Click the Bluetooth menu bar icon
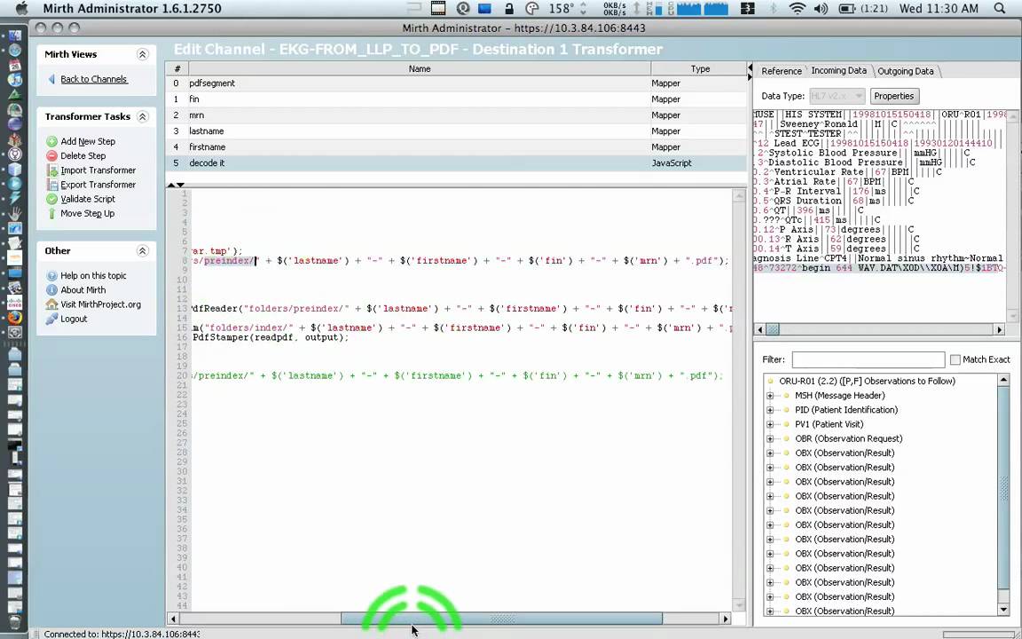Image resolution: width=1022 pixels, height=639 pixels. (x=774, y=9)
